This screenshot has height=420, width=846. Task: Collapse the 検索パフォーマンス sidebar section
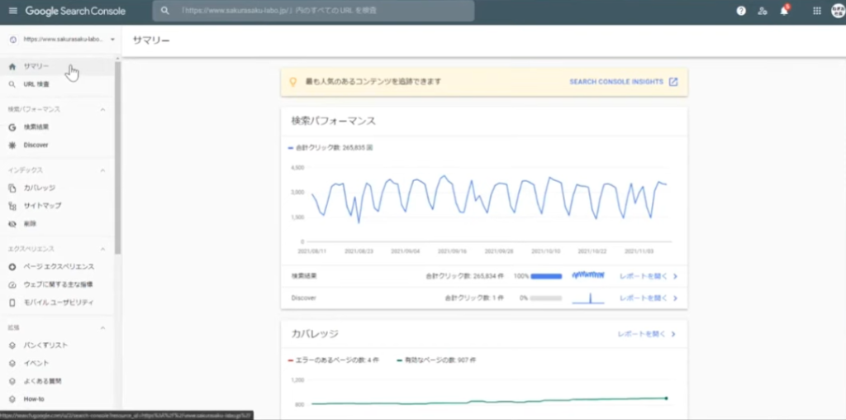[102, 110]
